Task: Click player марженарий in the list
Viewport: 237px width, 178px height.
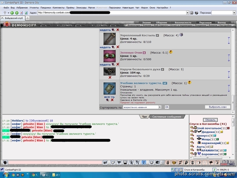Action: pyautogui.click(x=211, y=143)
